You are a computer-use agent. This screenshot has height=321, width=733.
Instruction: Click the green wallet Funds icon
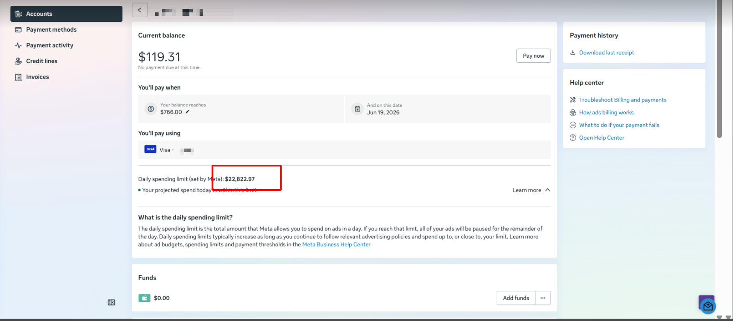point(144,298)
